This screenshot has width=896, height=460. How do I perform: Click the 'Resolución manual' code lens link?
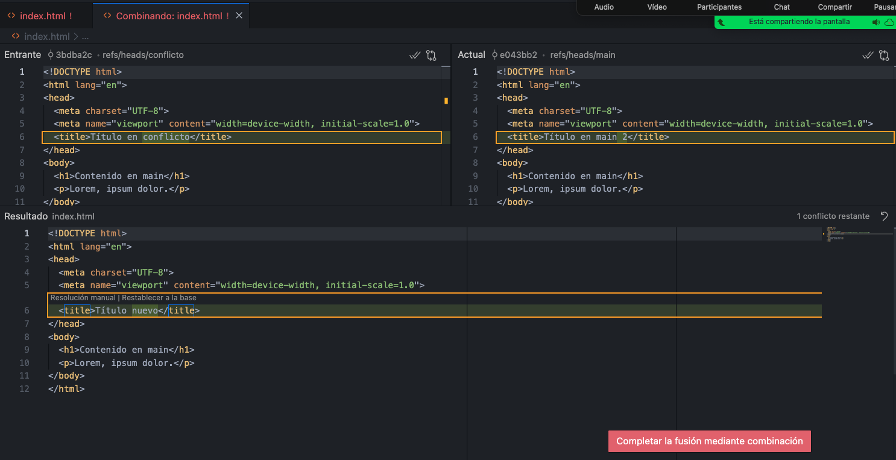click(83, 298)
